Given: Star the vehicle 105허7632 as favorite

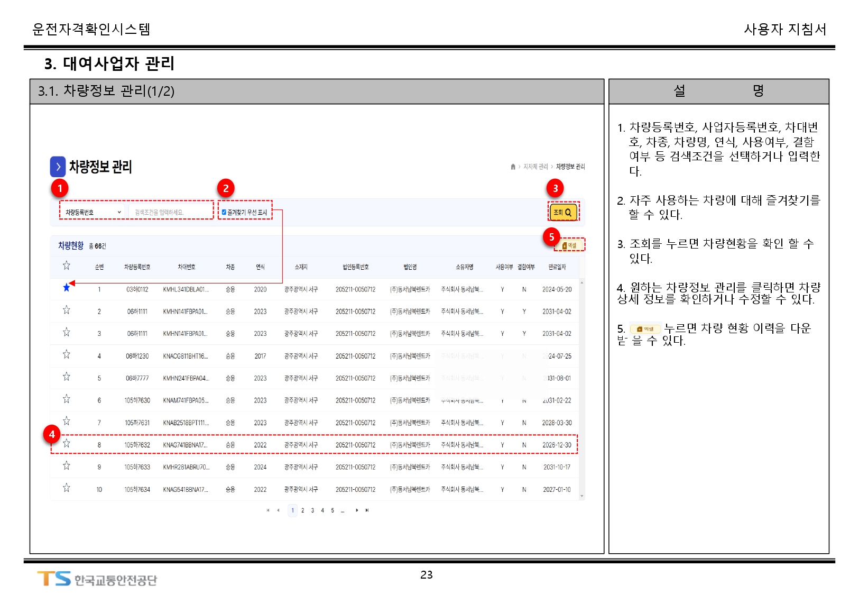Looking at the screenshot, I should pos(67,443).
